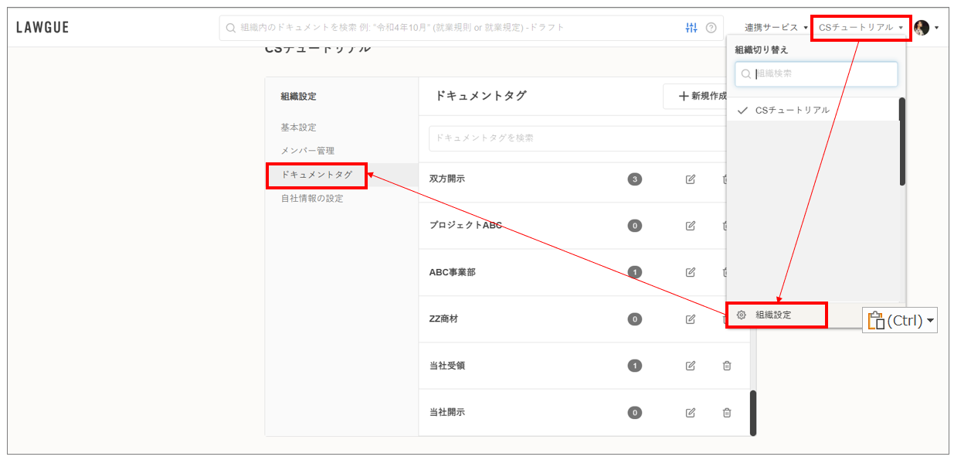The width and height of the screenshot is (954, 460).
Task: Delete the 当社受領 tag
Action: coord(726,366)
